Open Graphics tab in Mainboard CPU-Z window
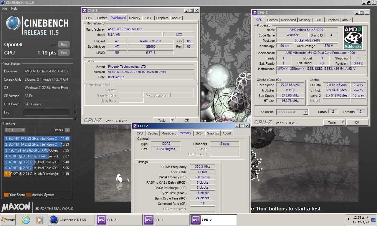This screenshot has width=377, height=226. (162, 18)
